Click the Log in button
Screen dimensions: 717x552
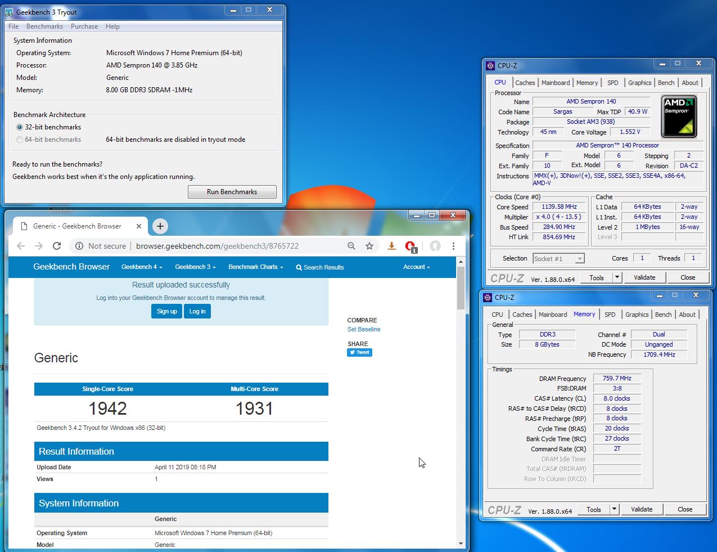point(197,311)
